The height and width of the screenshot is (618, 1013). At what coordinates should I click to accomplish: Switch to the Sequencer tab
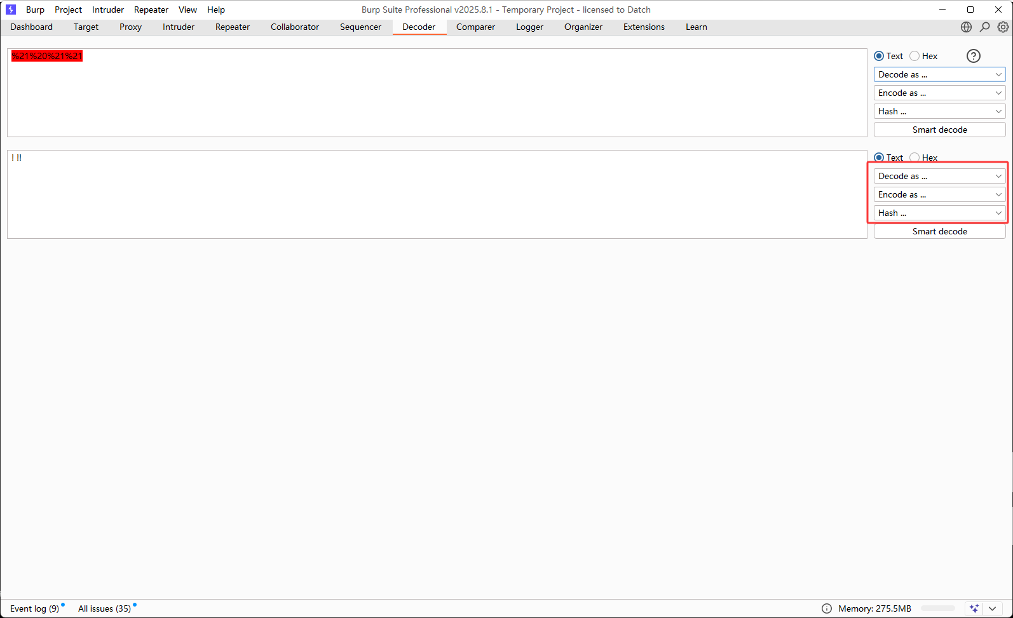pos(360,27)
